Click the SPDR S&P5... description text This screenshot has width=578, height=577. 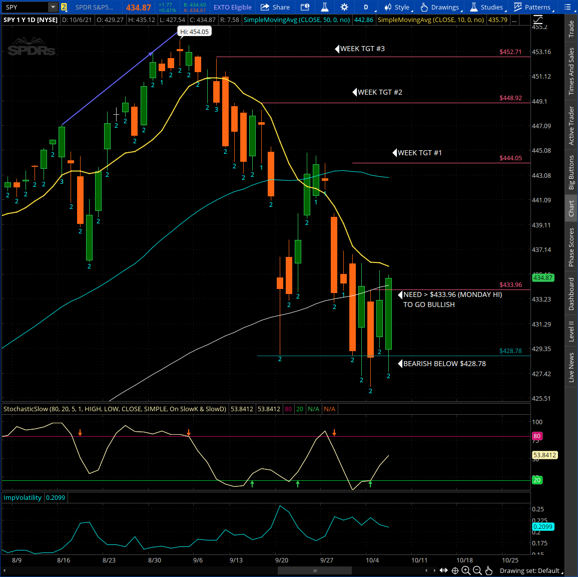point(95,7)
